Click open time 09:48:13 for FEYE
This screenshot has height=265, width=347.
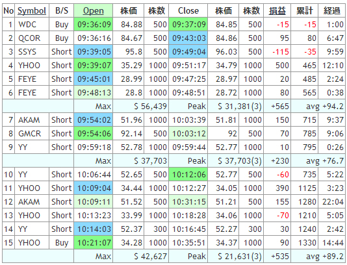click(x=94, y=92)
